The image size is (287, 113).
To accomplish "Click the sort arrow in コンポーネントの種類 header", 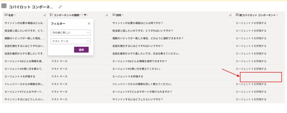I will click(x=82, y=15).
